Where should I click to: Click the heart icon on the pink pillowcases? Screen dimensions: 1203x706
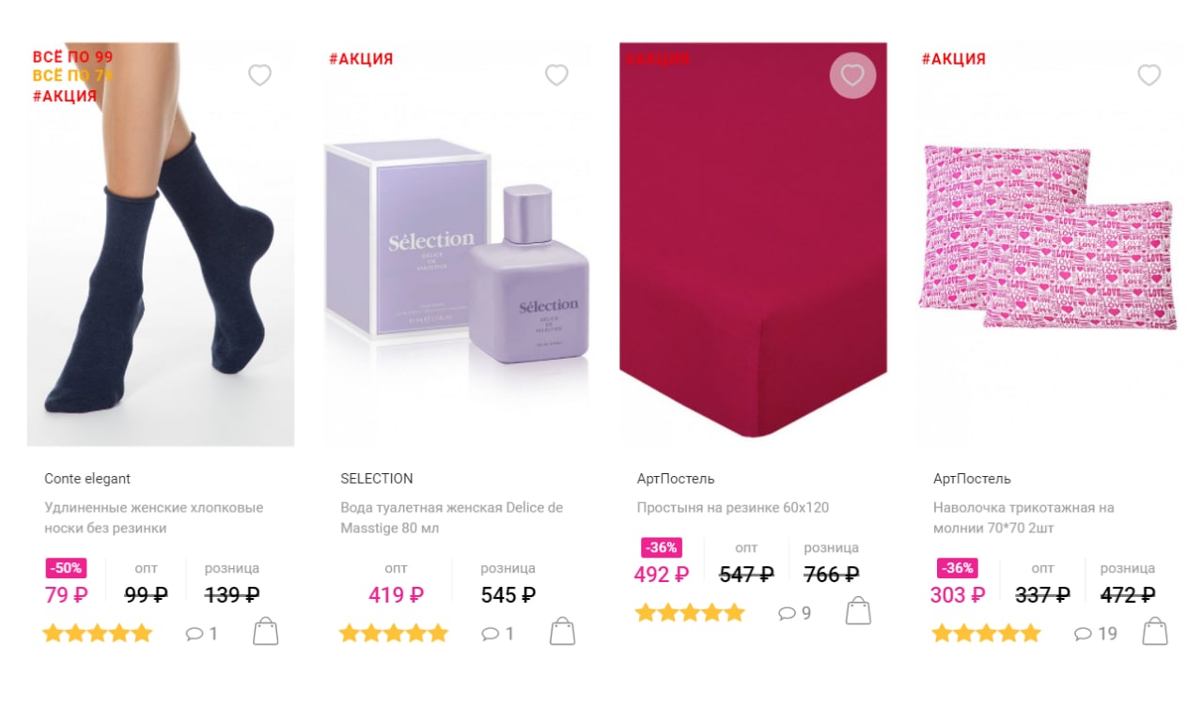pyautogui.click(x=1148, y=75)
